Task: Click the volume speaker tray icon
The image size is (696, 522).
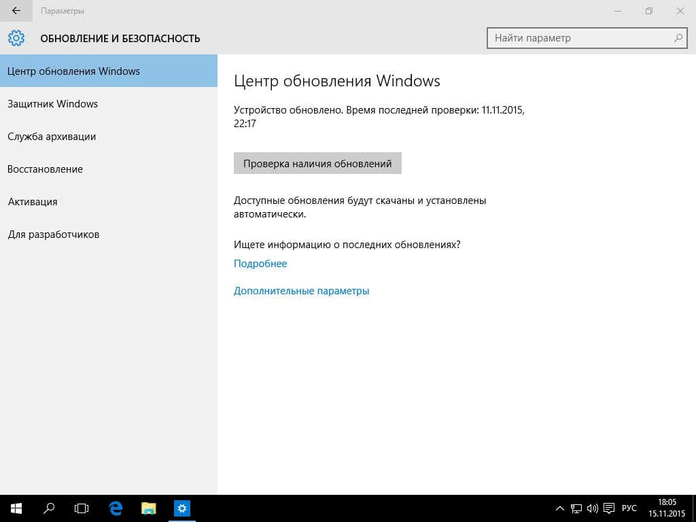Action: pos(593,508)
